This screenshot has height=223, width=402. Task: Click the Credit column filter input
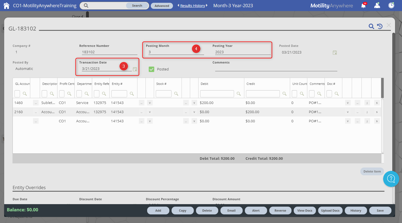263,94
